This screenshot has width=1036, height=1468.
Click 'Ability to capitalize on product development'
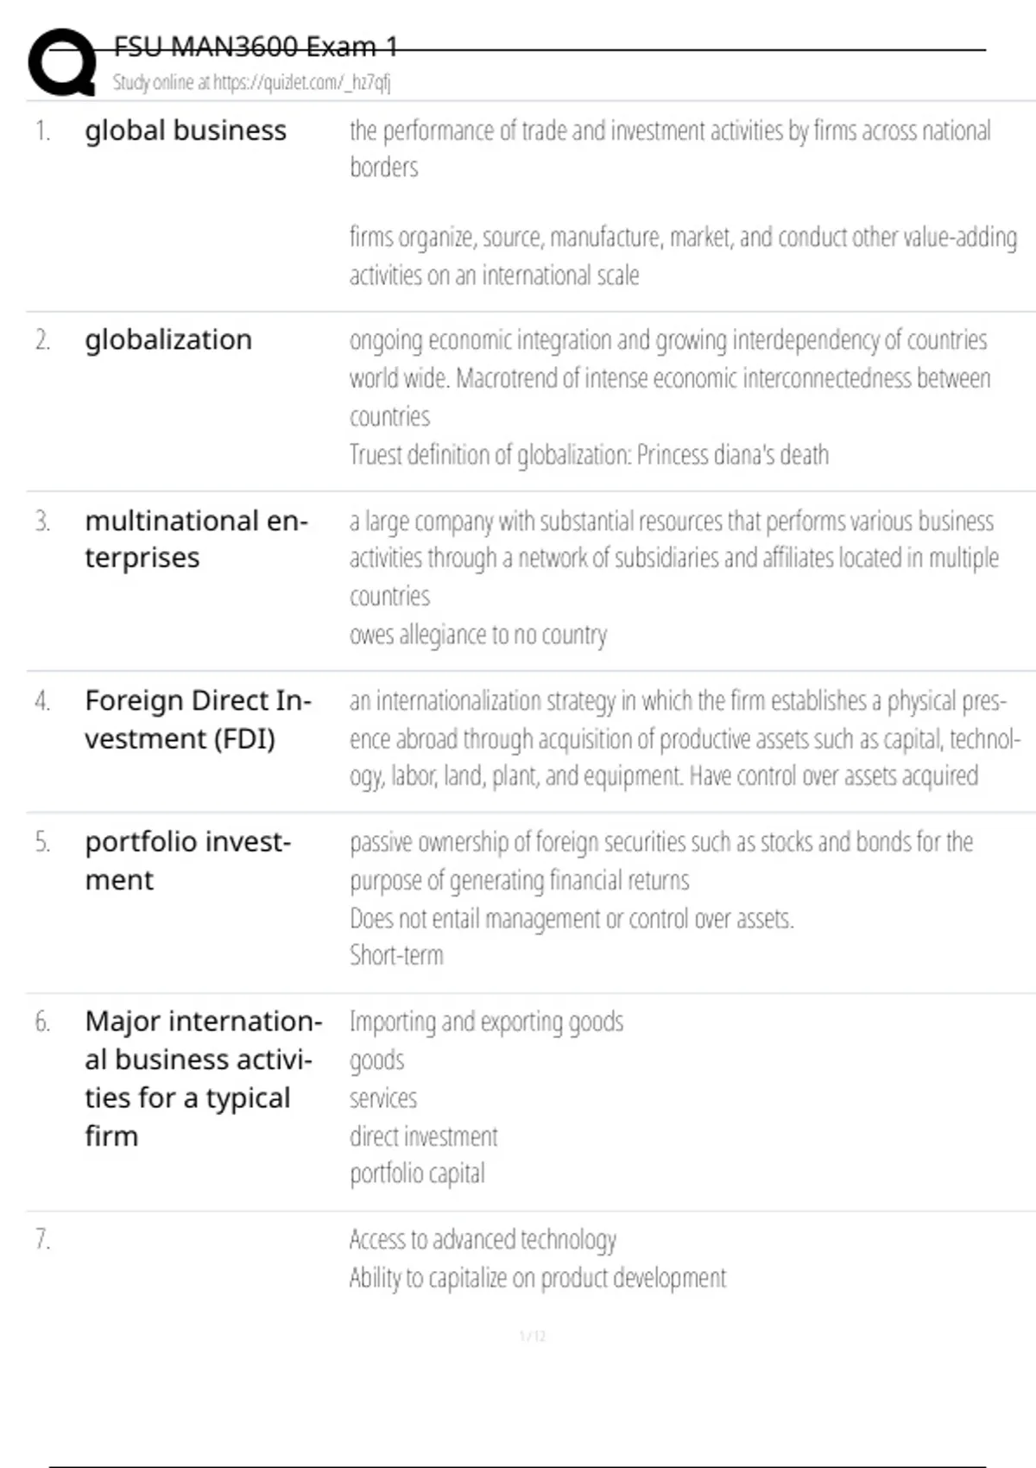tap(537, 1278)
